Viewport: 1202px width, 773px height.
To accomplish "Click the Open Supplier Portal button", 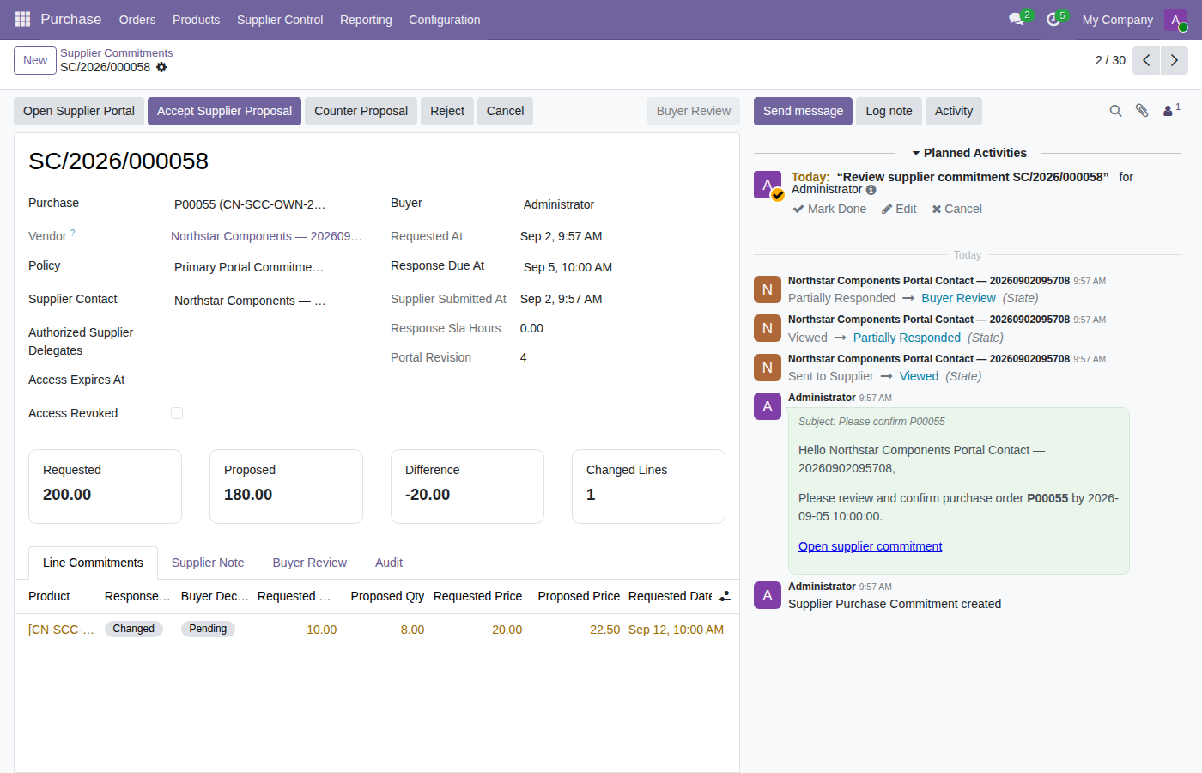I will point(79,111).
